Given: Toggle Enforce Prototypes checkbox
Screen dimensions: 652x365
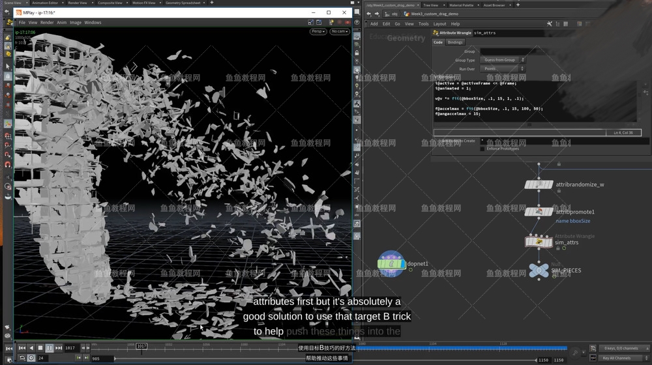Looking at the screenshot, I should [x=482, y=149].
